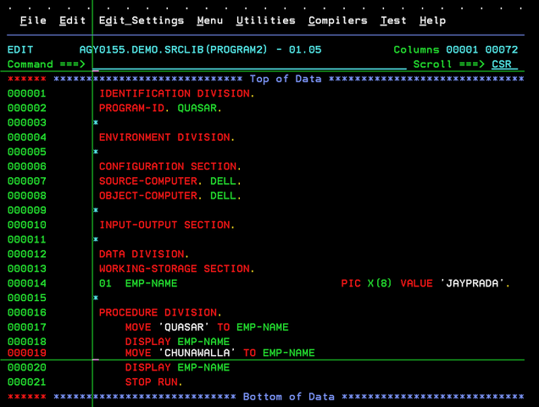Click the IDENTIFICATION DIVISION text
Image resolution: width=539 pixels, height=407 pixels.
pos(176,93)
